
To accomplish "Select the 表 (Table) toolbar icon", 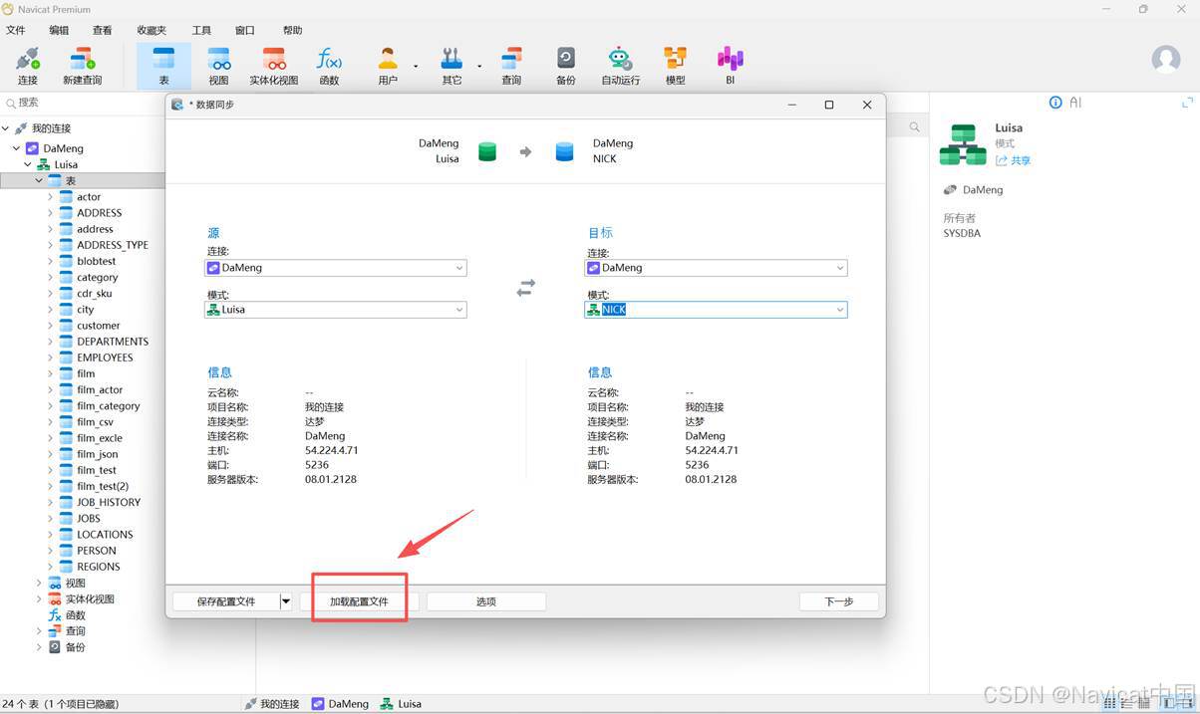I will 163,66.
